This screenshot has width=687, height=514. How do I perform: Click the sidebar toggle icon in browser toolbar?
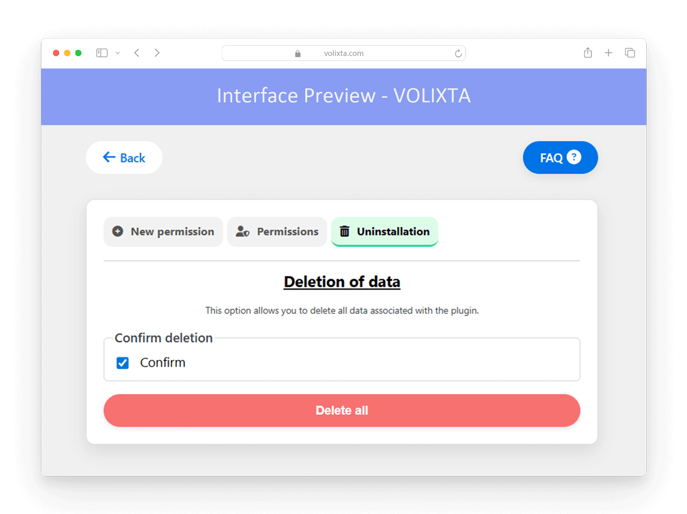[x=102, y=53]
